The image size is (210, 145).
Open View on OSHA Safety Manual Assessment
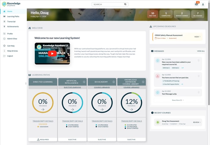(x=197, y=37)
